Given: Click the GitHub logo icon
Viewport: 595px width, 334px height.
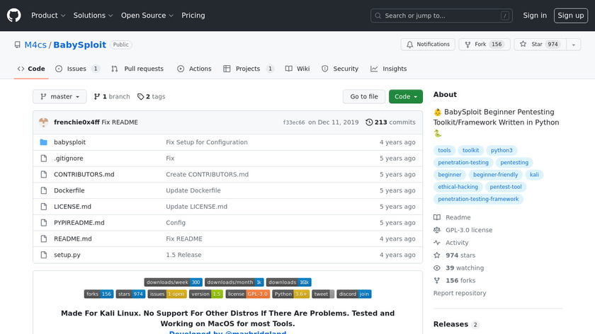Looking at the screenshot, I should 14,16.
